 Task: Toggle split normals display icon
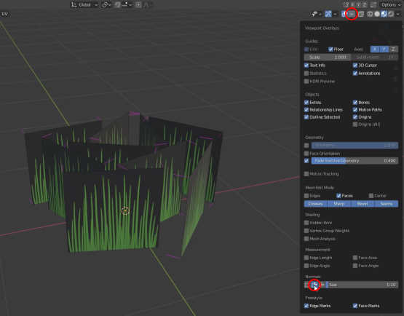(x=314, y=285)
